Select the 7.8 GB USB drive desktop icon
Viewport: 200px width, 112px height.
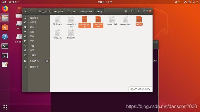click(19, 37)
